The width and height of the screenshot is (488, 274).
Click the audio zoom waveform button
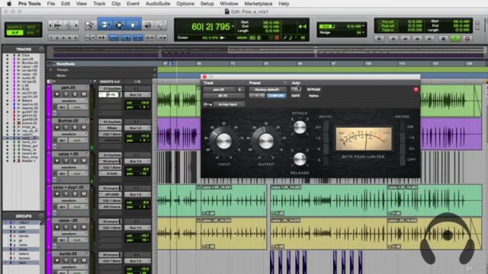click(58, 25)
